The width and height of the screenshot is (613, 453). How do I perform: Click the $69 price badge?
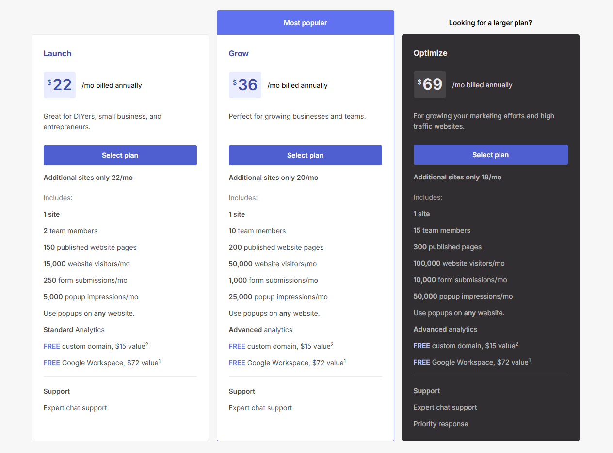coord(430,84)
